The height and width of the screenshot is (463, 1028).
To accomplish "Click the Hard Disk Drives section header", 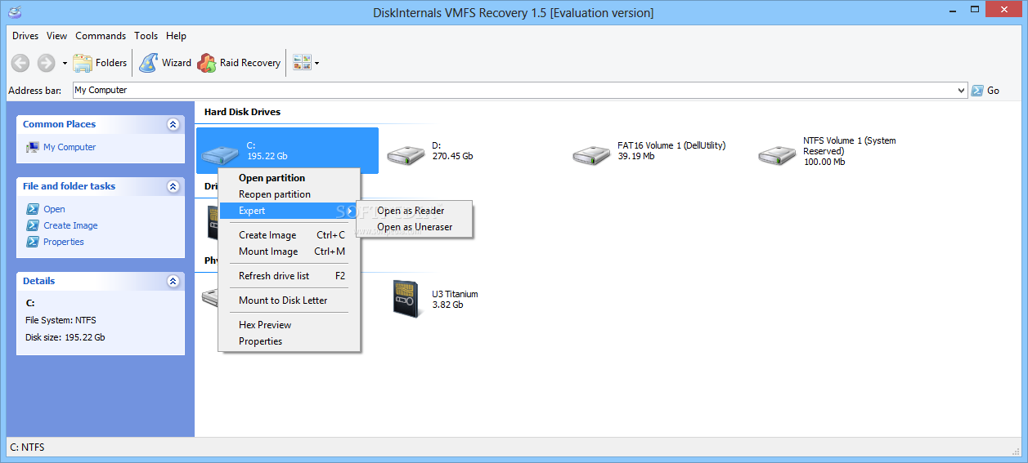I will (242, 112).
